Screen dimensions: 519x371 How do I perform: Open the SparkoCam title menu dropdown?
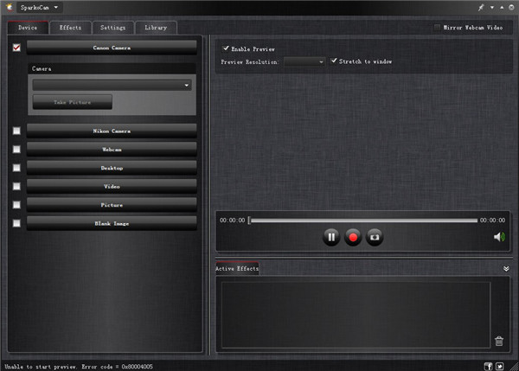click(x=56, y=7)
